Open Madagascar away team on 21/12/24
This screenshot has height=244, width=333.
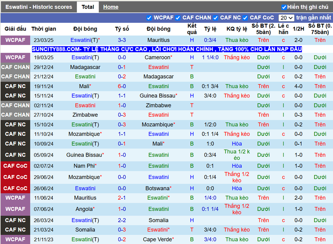click(158, 76)
